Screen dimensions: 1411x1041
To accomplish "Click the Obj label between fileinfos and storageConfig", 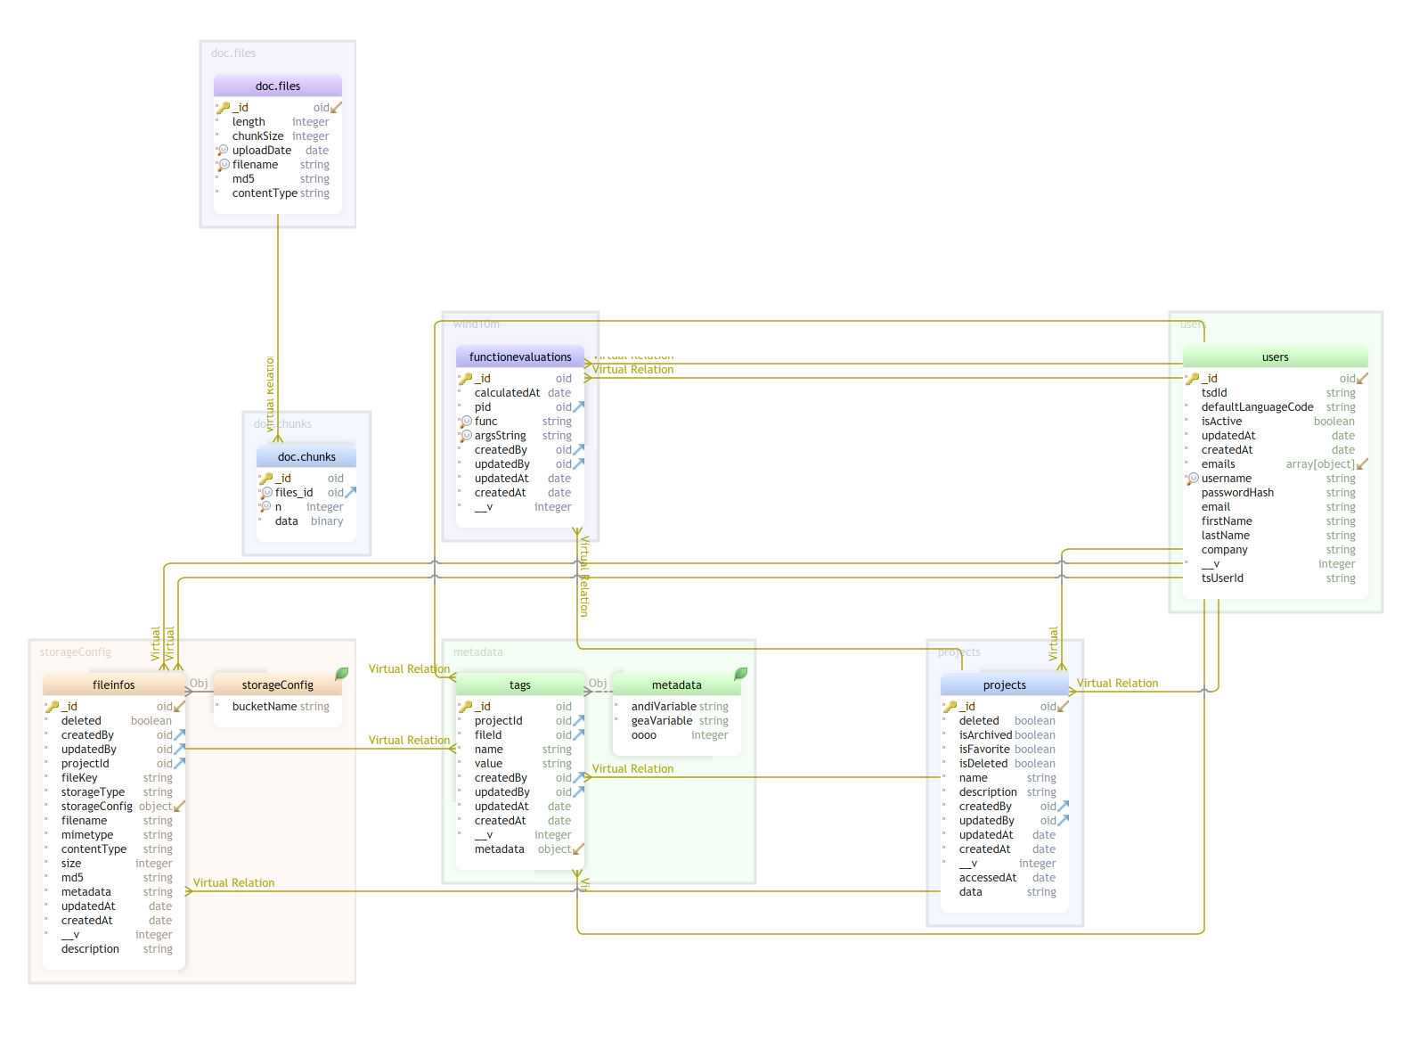I will click(199, 684).
